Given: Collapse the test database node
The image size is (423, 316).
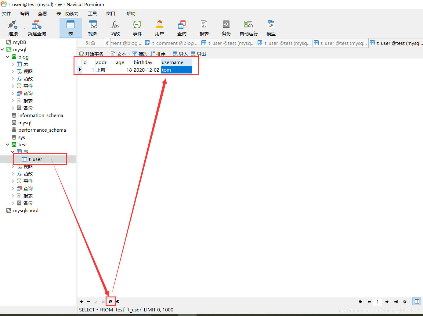Looking at the screenshot, I should 8,144.
